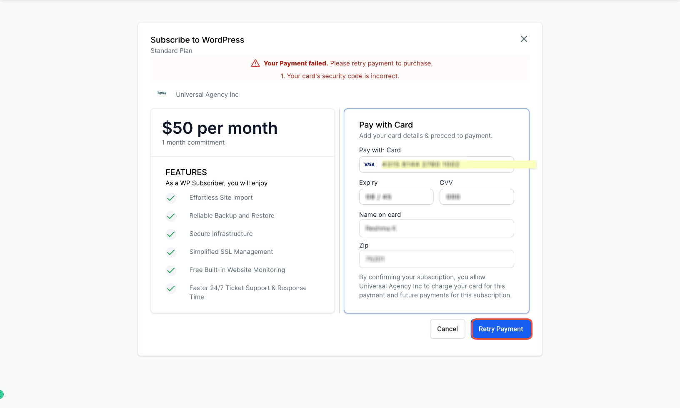This screenshot has height=408, width=680.
Task: Click the incorrect security code error message
Action: point(340,76)
